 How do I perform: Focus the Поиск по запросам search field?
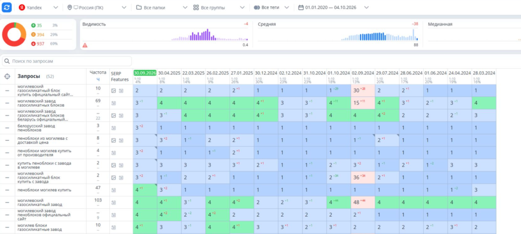click(67, 61)
